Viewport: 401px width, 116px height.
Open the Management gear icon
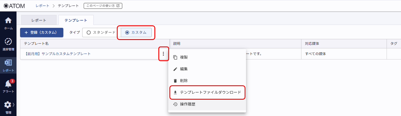click(7, 105)
